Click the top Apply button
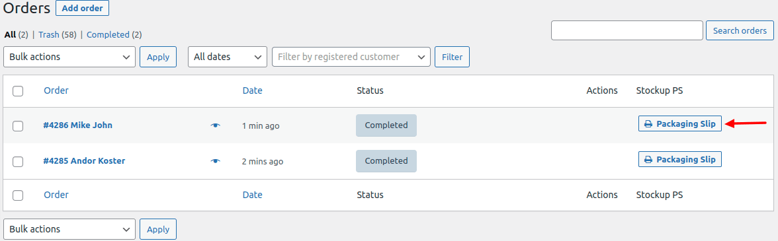 coord(158,57)
